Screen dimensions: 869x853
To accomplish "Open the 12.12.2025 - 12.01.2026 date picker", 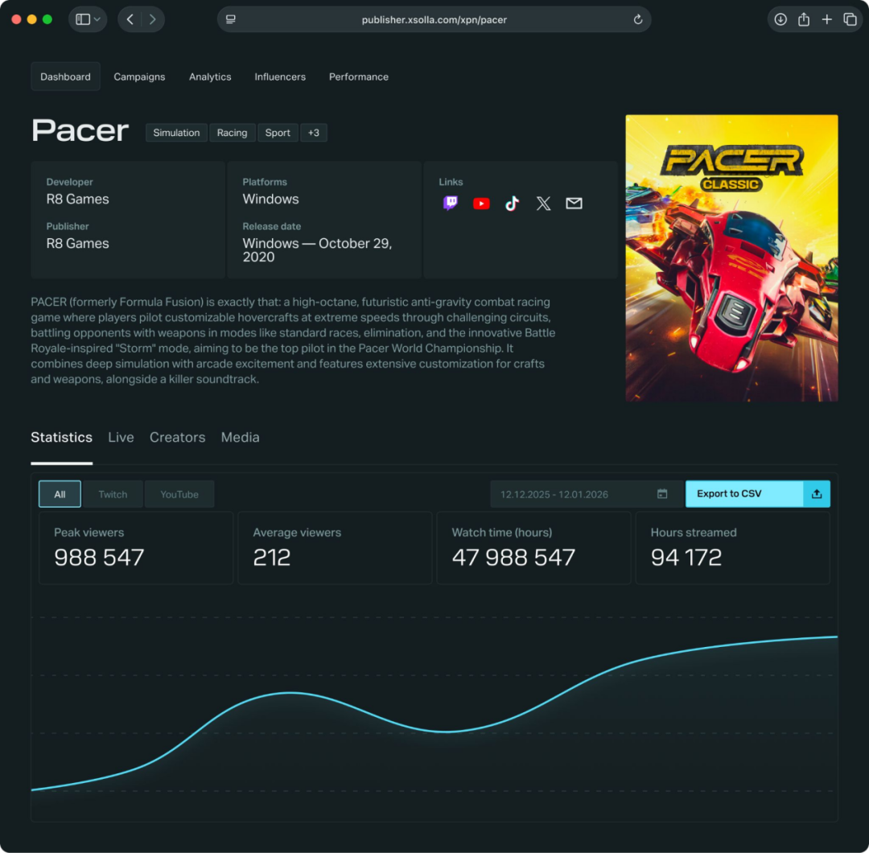I will 587,494.
